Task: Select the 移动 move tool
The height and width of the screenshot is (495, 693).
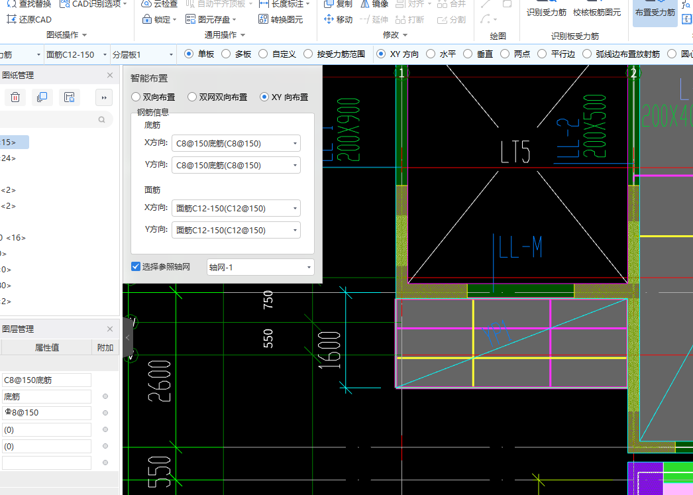Action: 338,19
